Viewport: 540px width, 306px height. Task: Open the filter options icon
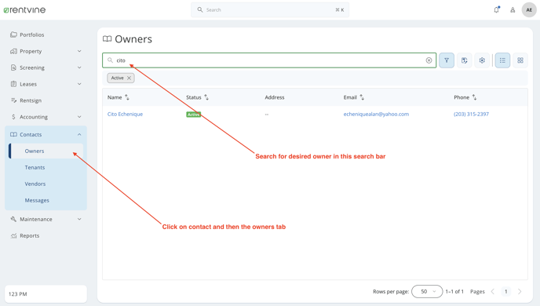pyautogui.click(x=447, y=60)
